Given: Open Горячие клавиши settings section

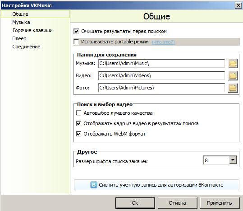Looking at the screenshot, I should tap(32, 30).
